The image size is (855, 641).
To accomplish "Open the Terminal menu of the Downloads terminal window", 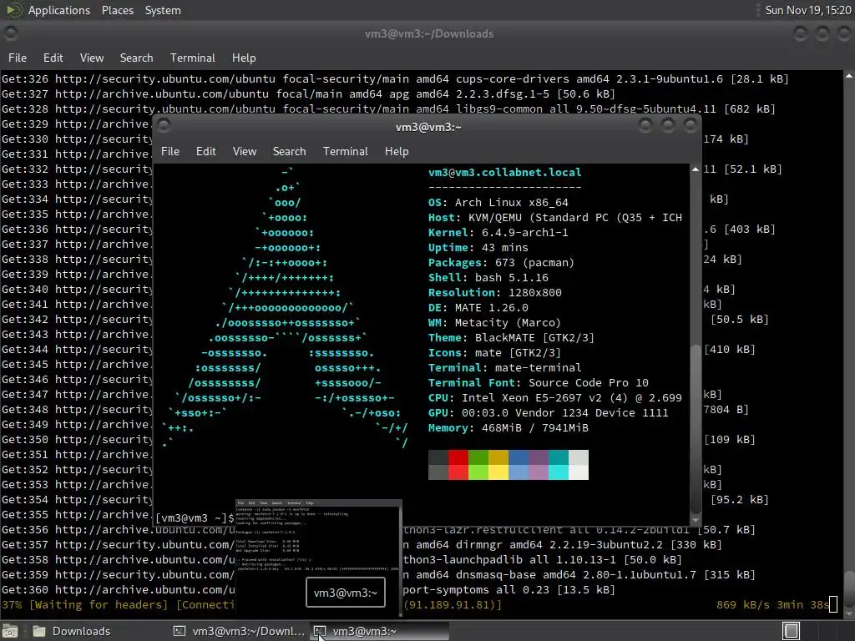I will 193,58.
